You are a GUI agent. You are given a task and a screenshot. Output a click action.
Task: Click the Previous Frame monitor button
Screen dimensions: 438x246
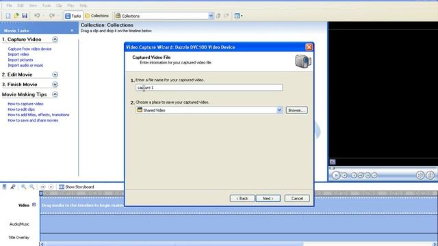tap(361, 175)
